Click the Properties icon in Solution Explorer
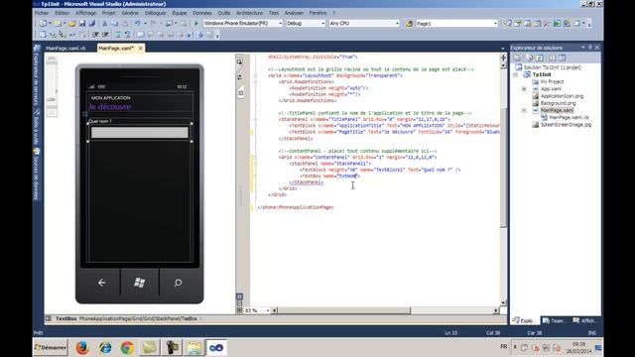635x357 pixels. (x=517, y=58)
